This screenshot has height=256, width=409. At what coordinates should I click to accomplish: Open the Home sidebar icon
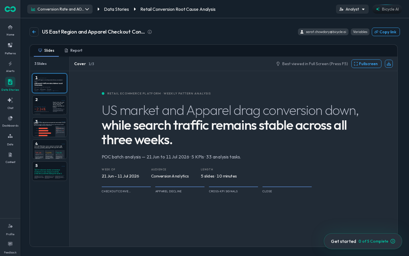[10, 28]
